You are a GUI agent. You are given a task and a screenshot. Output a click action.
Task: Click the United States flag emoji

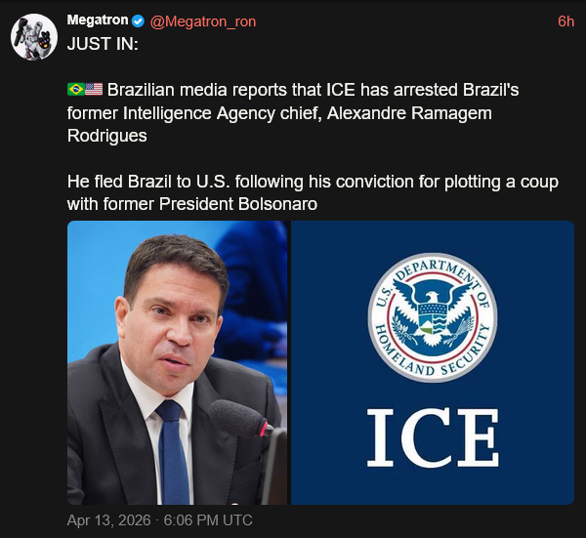94,90
